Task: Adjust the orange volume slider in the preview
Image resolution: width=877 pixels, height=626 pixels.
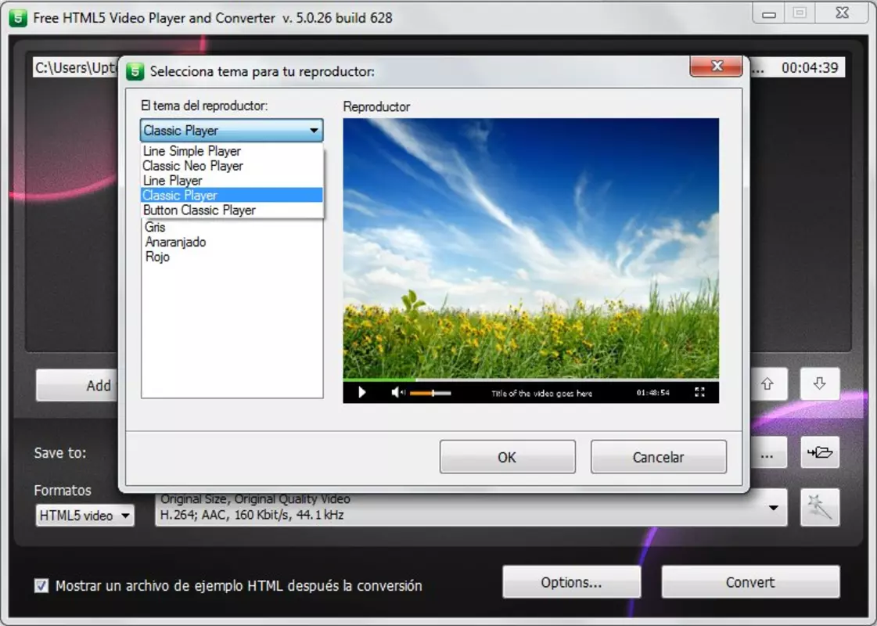Action: (430, 394)
